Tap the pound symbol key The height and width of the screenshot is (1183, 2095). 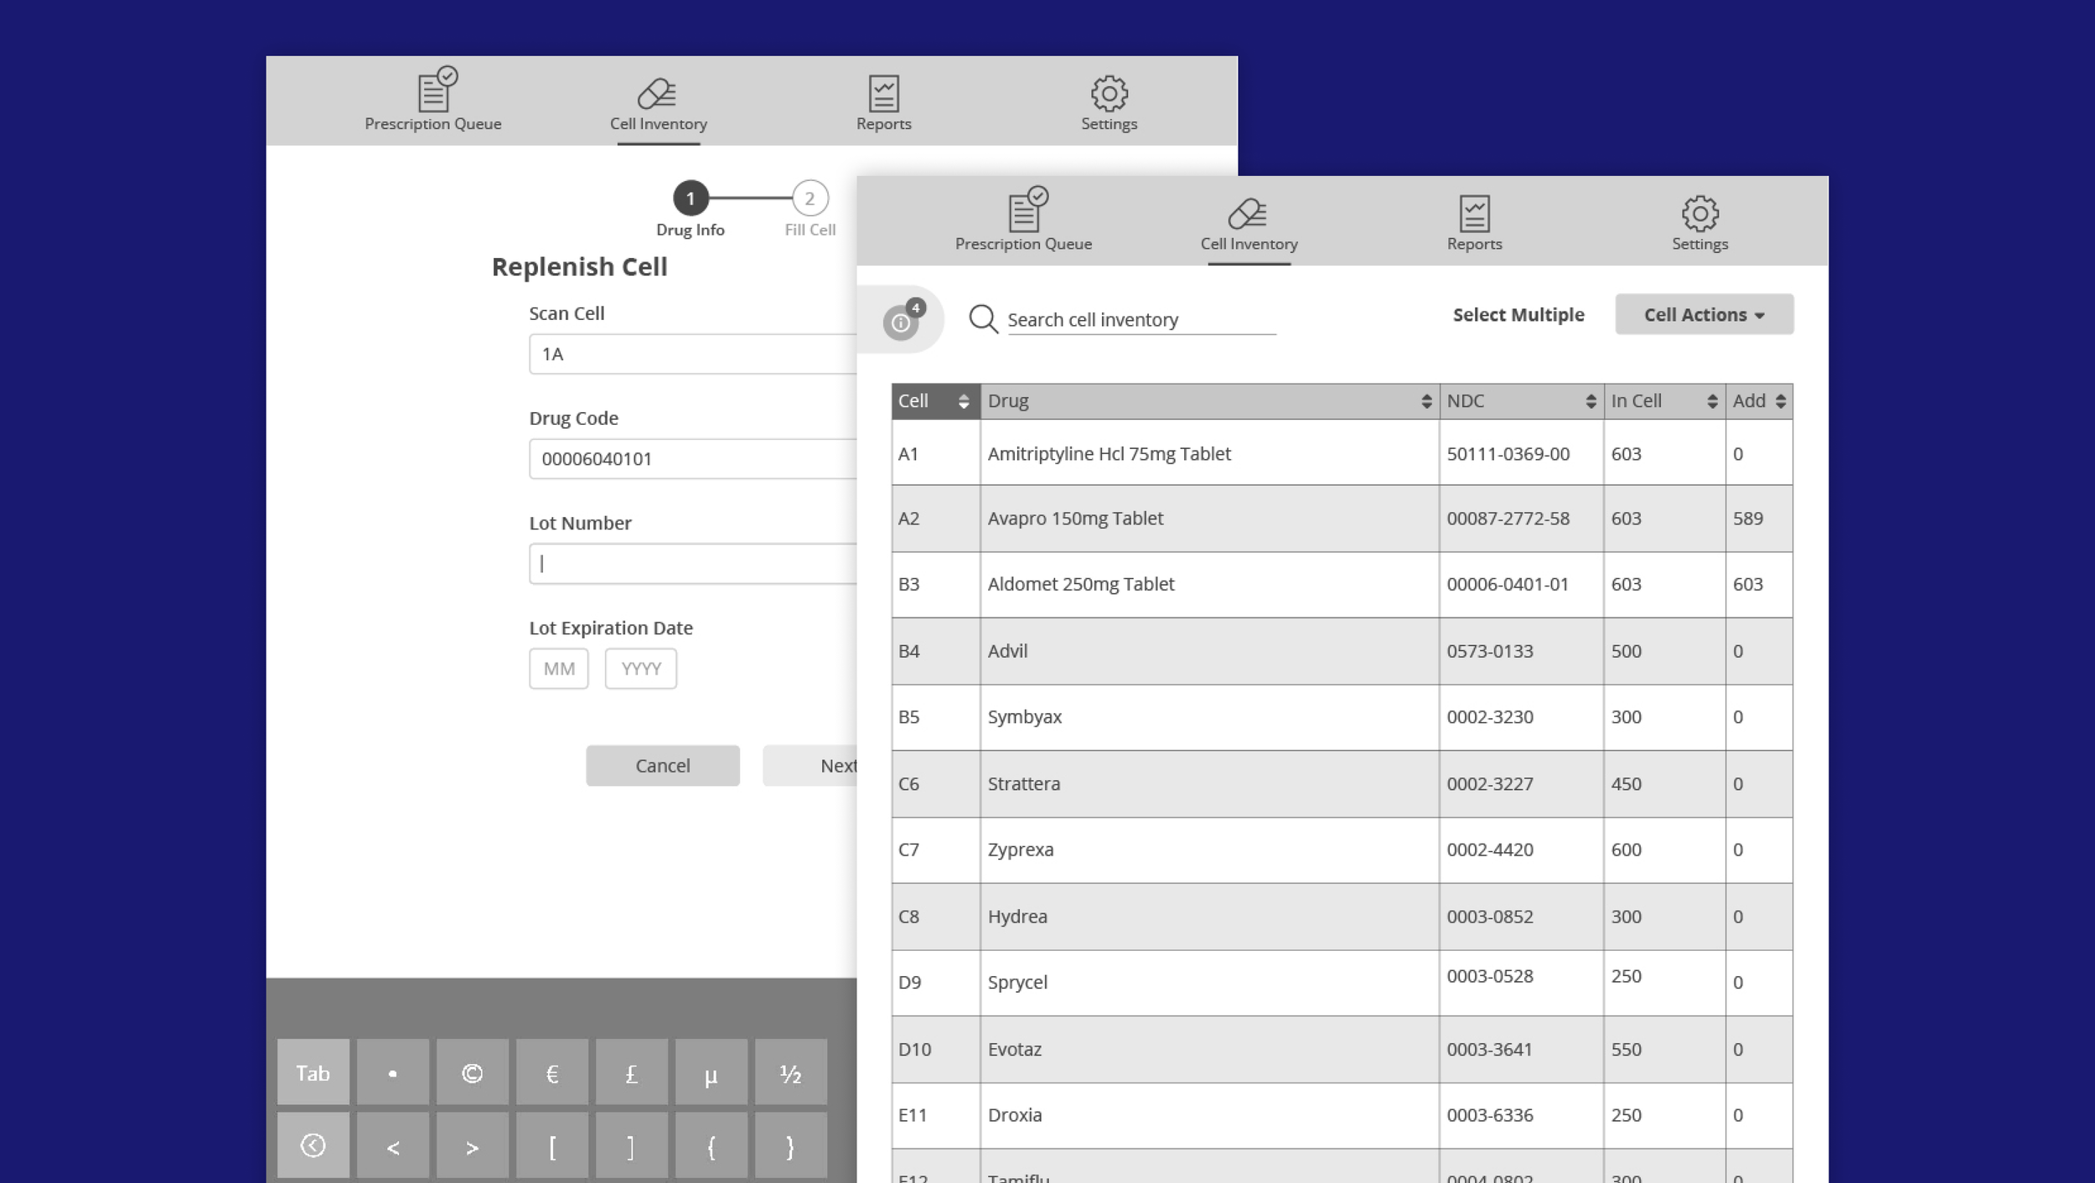tap(632, 1072)
